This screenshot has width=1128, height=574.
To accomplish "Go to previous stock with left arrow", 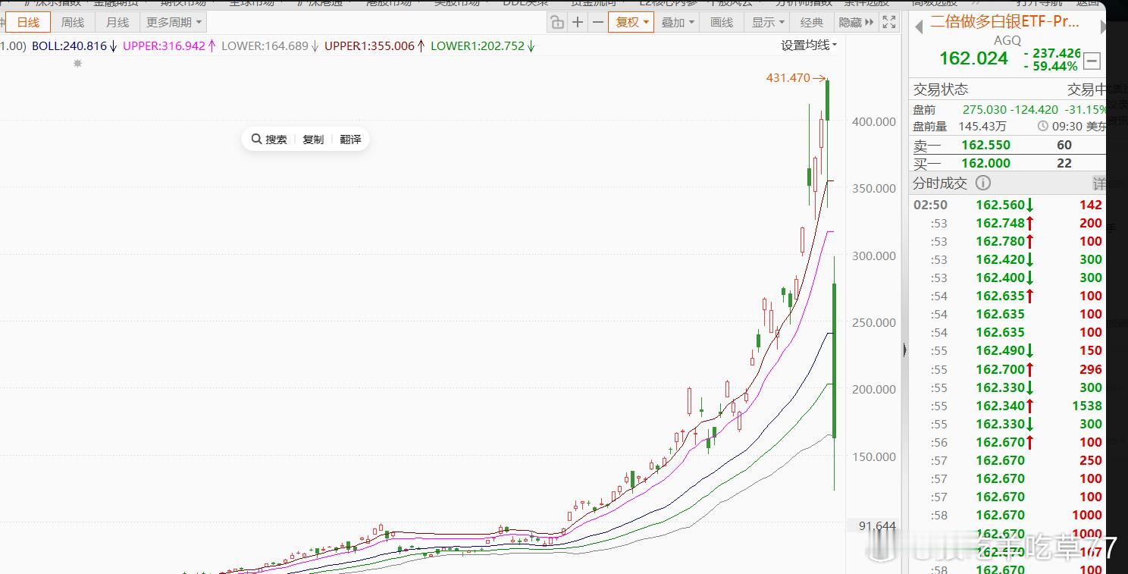I will (919, 27).
